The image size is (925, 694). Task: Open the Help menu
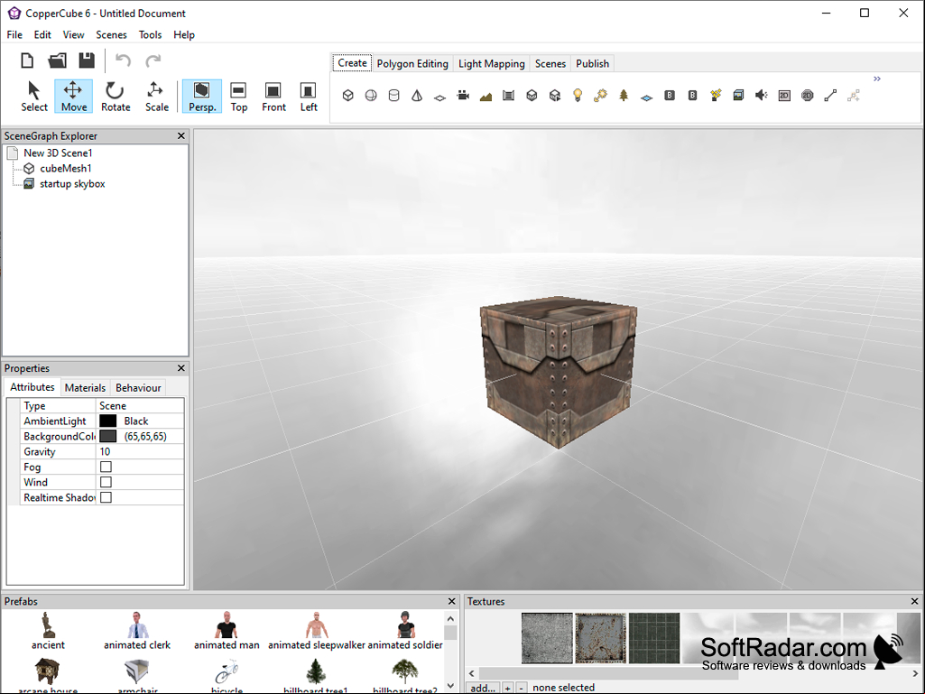pos(184,35)
